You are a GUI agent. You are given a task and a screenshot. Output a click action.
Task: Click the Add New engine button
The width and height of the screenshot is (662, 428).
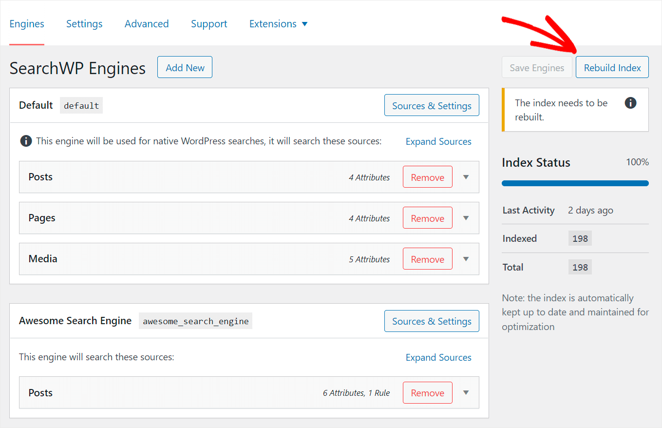point(185,67)
